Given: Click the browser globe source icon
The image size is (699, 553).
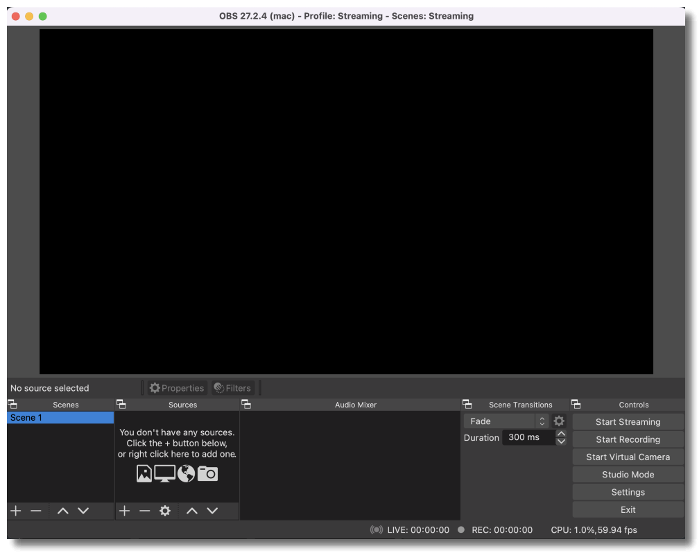Looking at the screenshot, I should 186,474.
